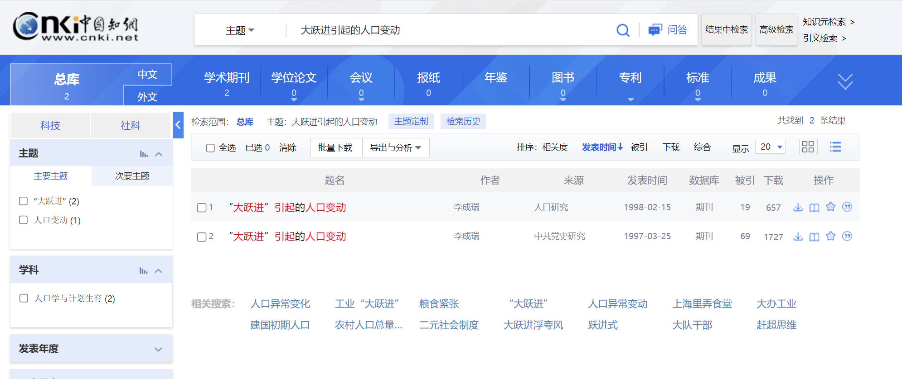Screen dimensions: 902x379
Task: Open 检索历史 search history
Action: 463,121
